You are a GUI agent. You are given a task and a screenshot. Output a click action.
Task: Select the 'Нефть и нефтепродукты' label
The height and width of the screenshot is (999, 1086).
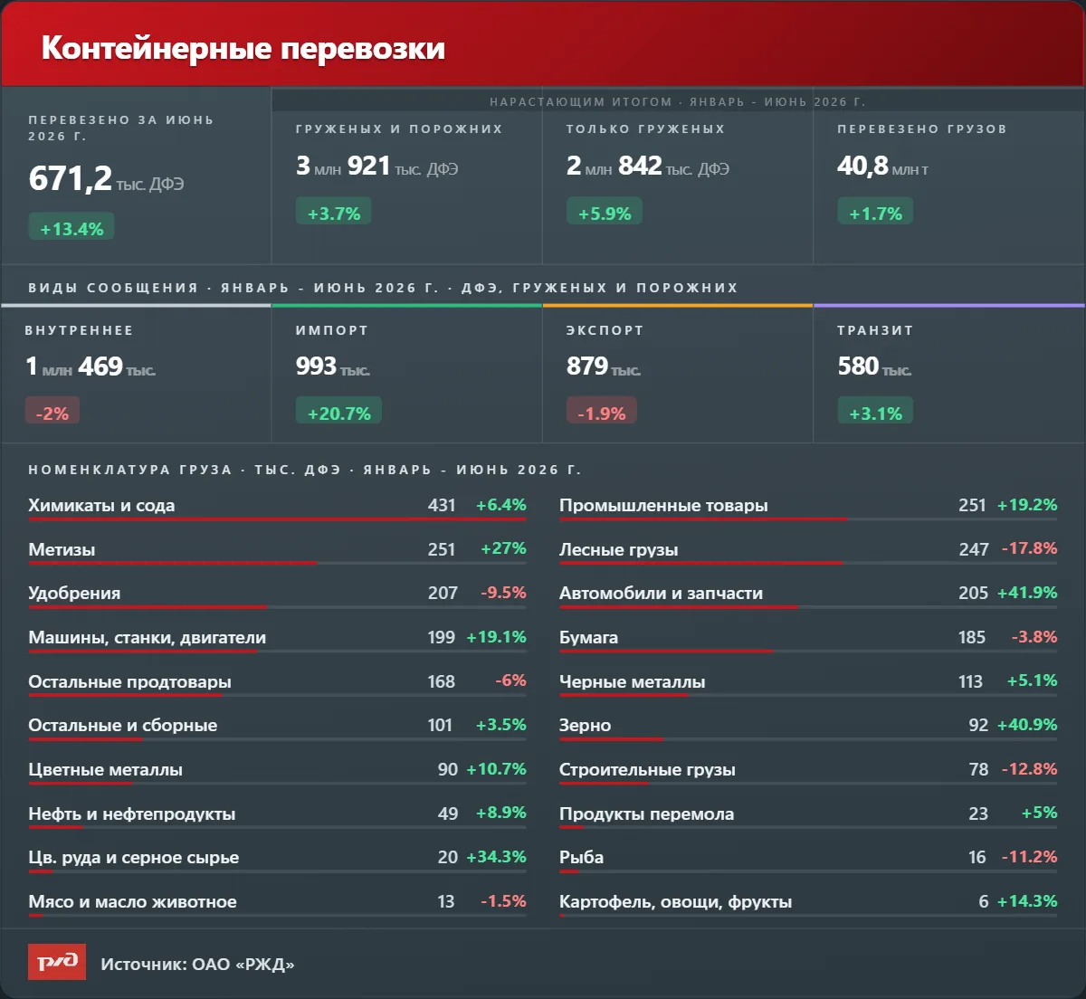pos(132,813)
